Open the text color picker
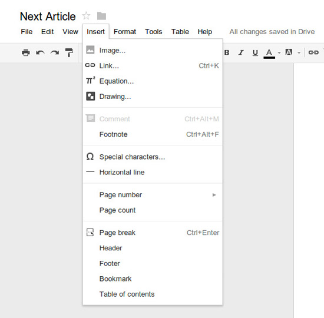This screenshot has height=318, width=324. tap(269, 54)
